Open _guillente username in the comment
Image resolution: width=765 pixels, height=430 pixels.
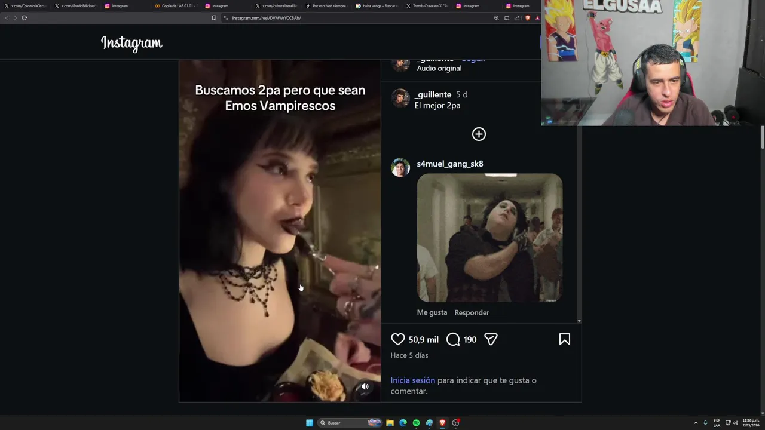click(x=433, y=94)
